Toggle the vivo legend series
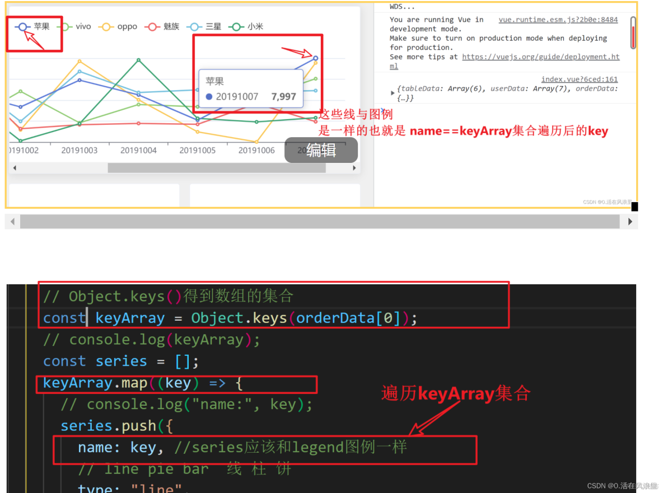This screenshot has height=493, width=663. pyautogui.click(x=77, y=27)
